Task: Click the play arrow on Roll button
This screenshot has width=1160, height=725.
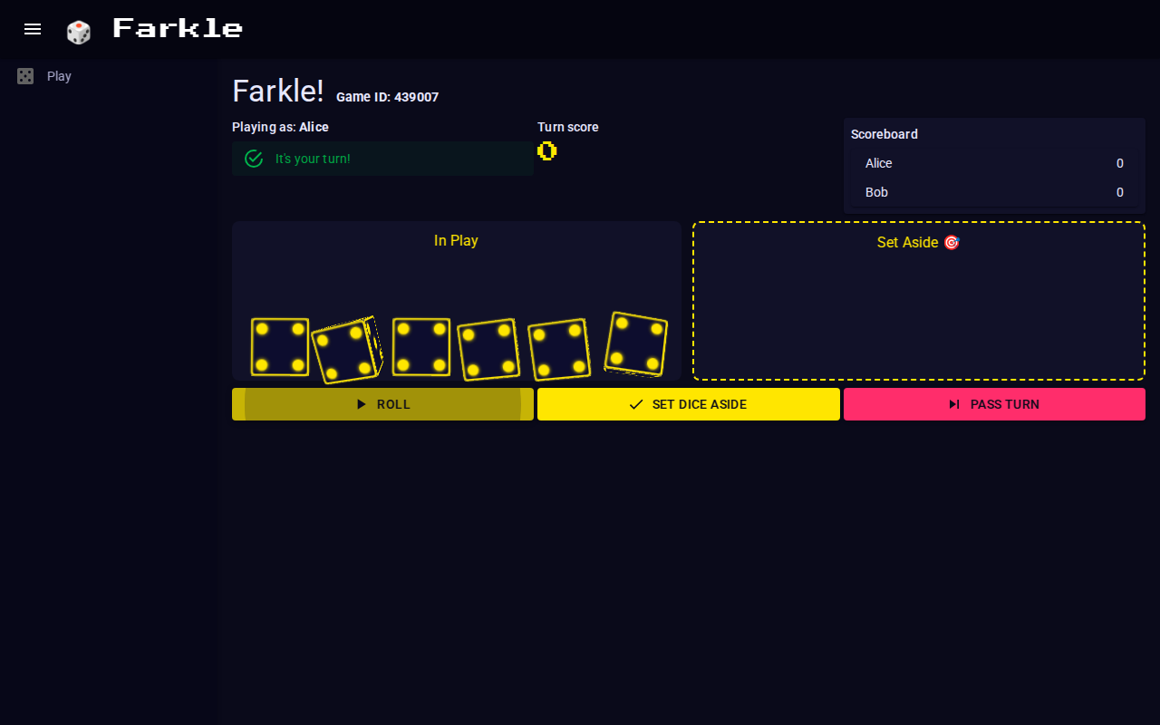Action: click(362, 404)
